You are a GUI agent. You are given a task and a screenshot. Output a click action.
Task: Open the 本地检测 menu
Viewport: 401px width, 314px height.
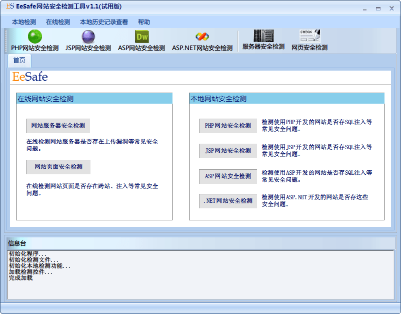click(x=24, y=22)
